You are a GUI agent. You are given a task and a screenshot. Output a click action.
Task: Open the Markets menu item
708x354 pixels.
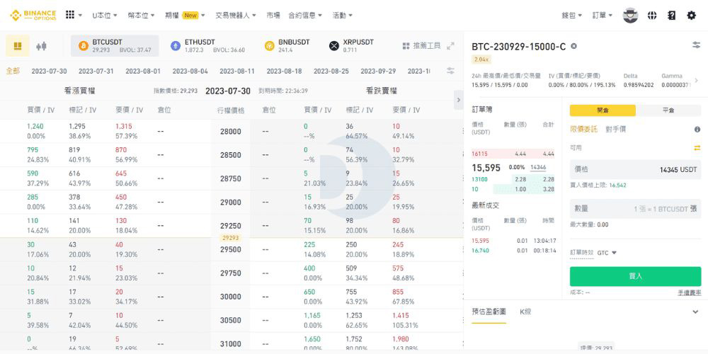click(x=273, y=16)
